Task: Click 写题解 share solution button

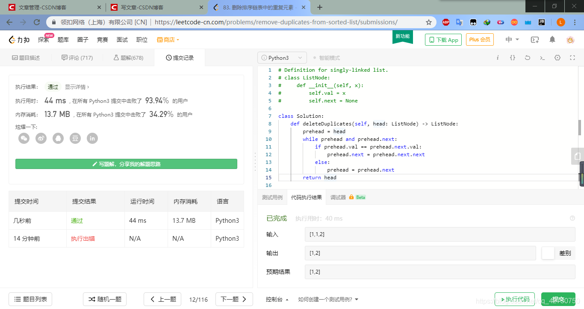Action: click(126, 164)
